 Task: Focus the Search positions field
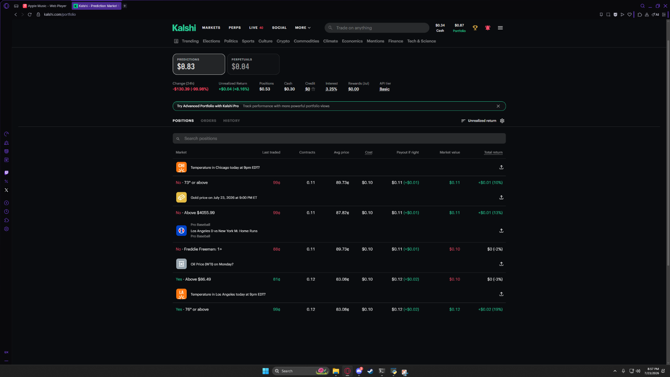[x=339, y=139]
